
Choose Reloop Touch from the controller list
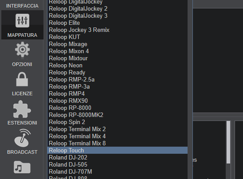tap(118, 150)
